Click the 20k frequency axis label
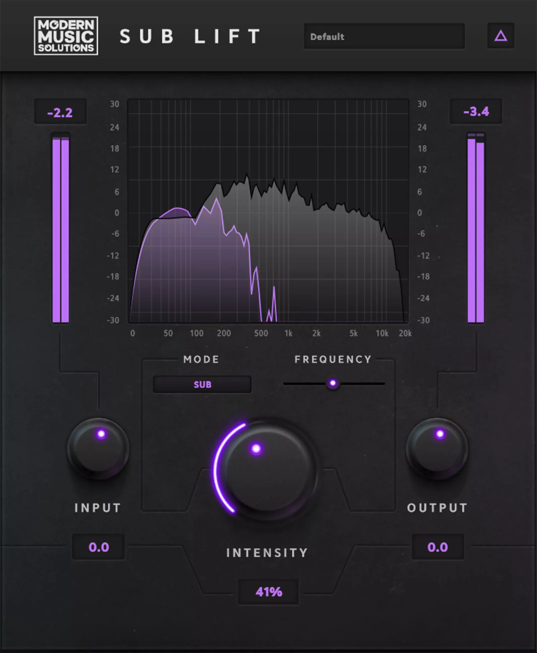Image resolution: width=537 pixels, height=653 pixels. 405,333
